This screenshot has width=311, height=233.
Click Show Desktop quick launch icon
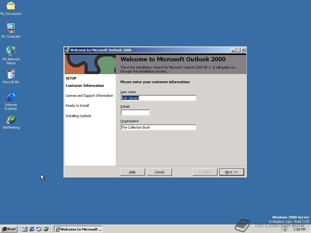click(x=25, y=229)
